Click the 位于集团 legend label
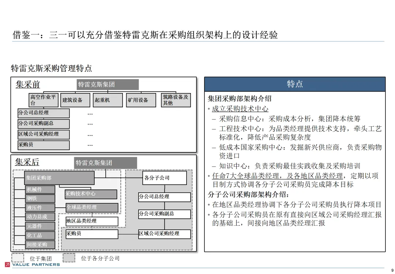The width and height of the screenshot is (395, 274). pos(41,259)
